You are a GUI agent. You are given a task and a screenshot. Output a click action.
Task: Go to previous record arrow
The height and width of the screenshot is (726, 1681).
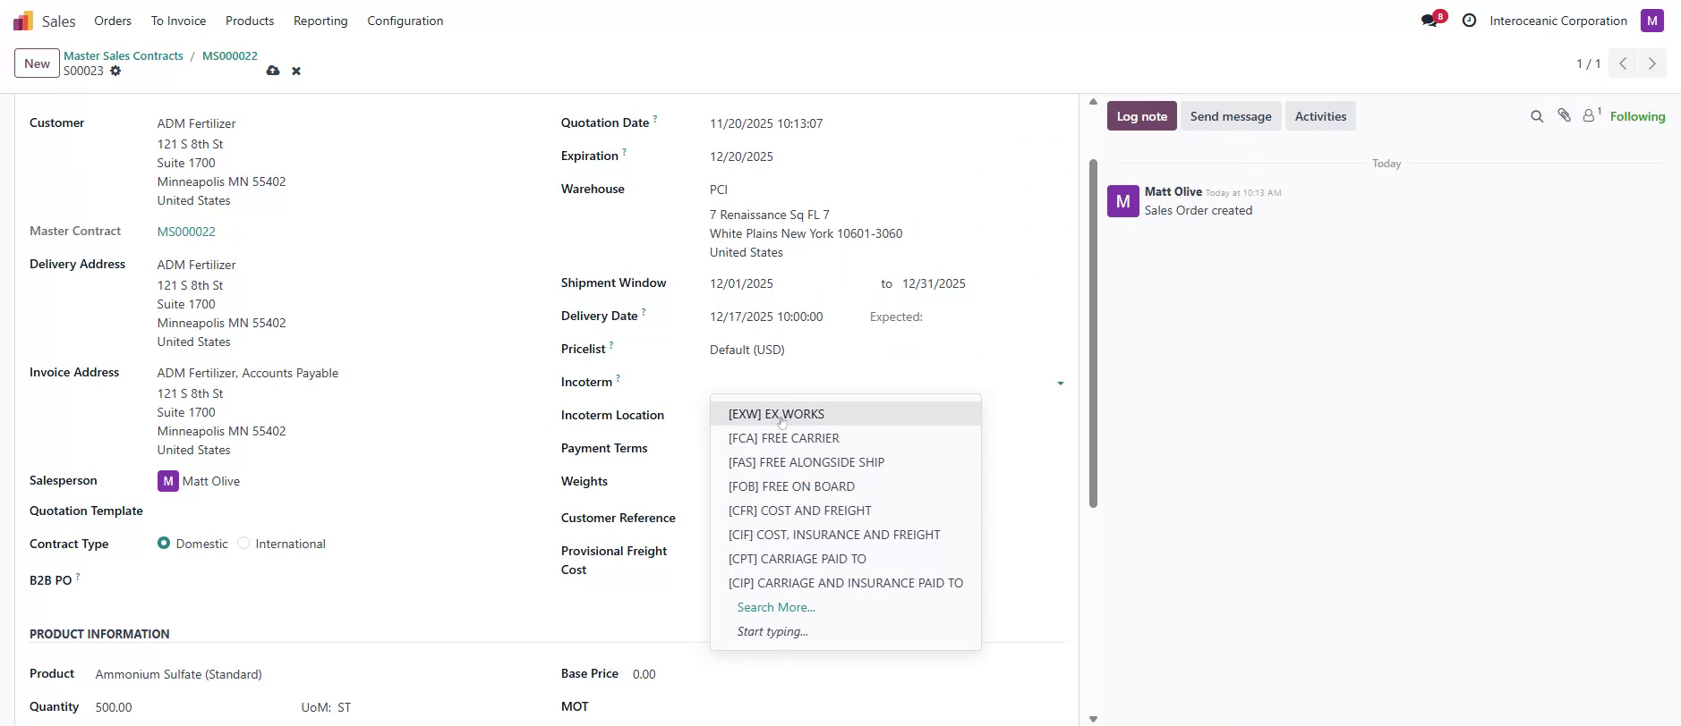click(x=1623, y=63)
